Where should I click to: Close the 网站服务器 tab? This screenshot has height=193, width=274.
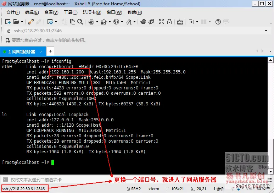(x=41, y=51)
